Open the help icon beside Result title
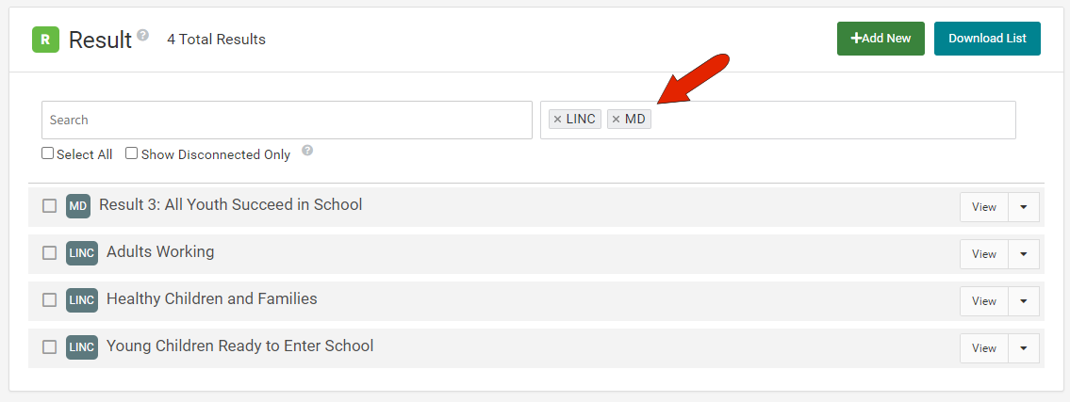This screenshot has width=1070, height=402. (142, 35)
